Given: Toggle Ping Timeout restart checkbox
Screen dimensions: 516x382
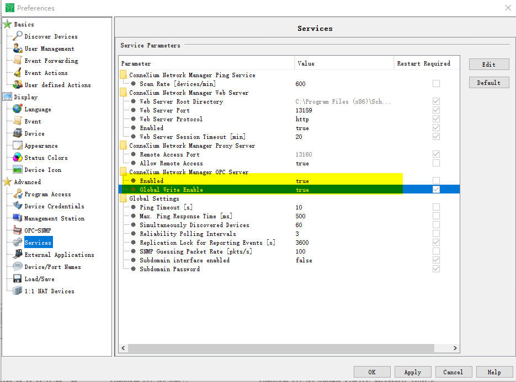Looking at the screenshot, I should pyautogui.click(x=436, y=207).
